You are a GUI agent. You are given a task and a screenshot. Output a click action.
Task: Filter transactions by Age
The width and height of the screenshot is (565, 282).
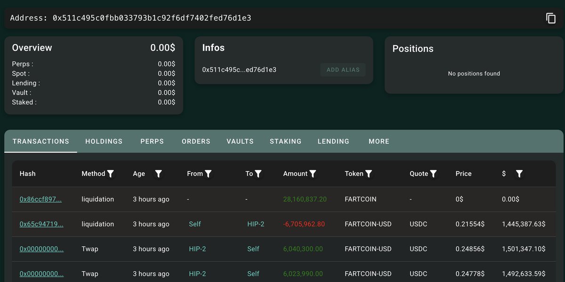159,174
